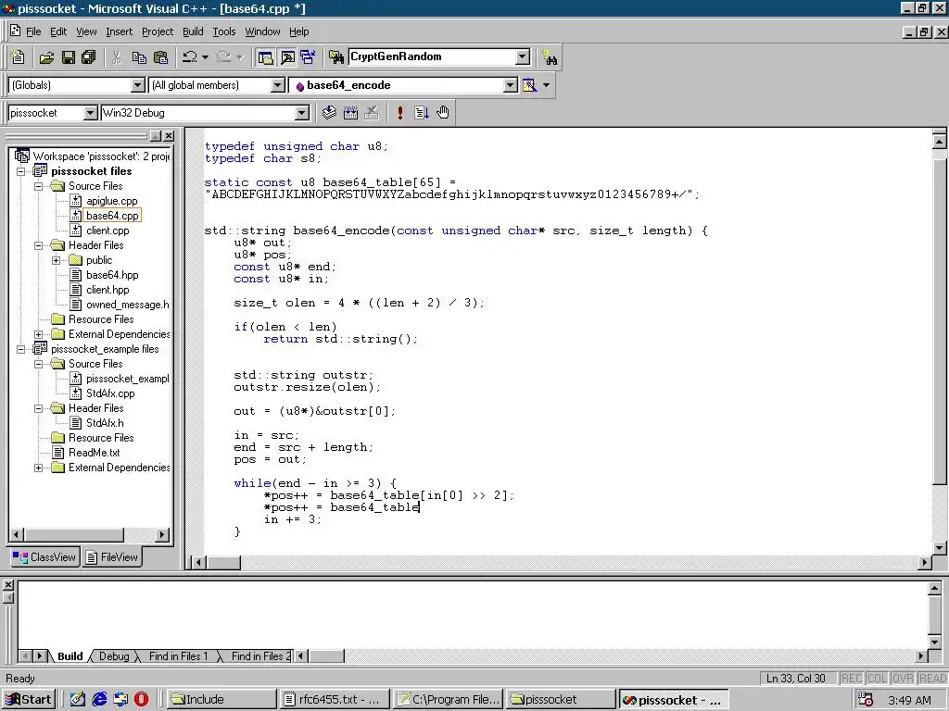This screenshot has height=711, width=949.
Task: Switch to rfc6455.txt taskbar window
Action: point(334,700)
